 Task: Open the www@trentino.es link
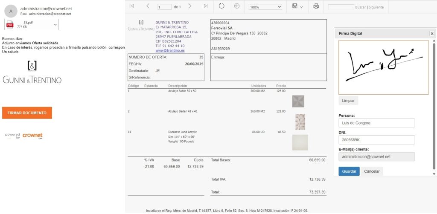170,51
